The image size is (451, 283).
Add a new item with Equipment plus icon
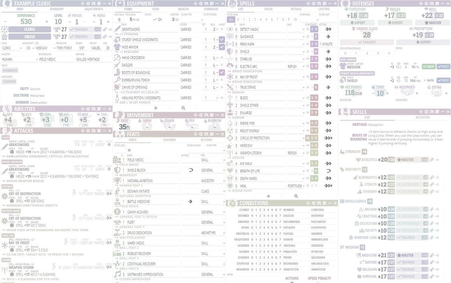point(156,108)
